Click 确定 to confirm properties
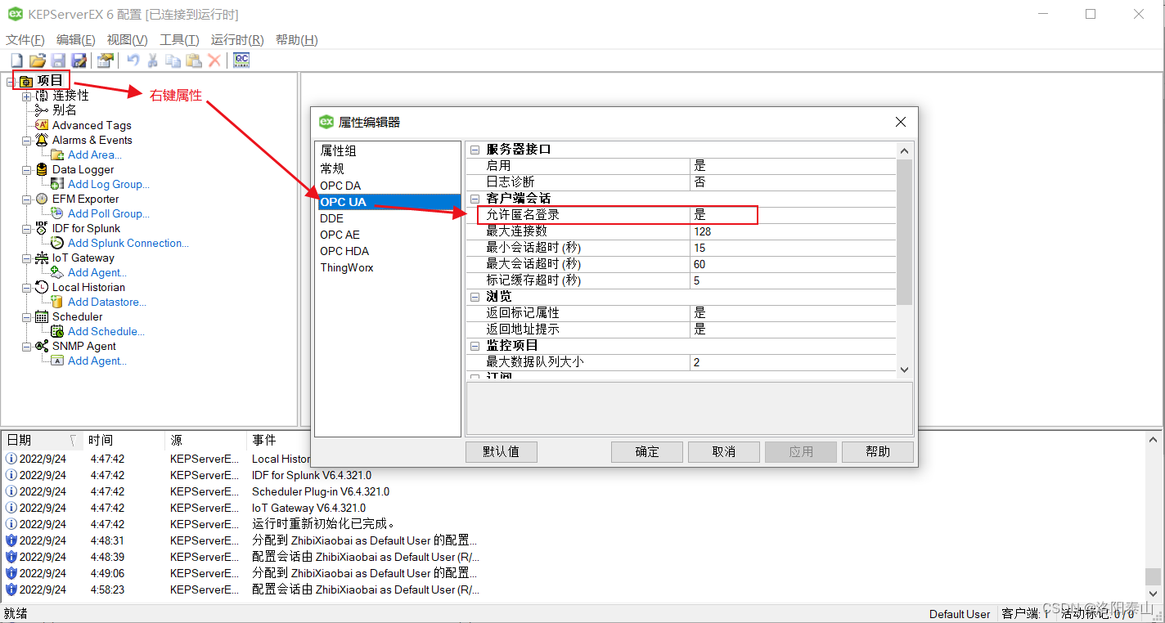 pos(647,452)
